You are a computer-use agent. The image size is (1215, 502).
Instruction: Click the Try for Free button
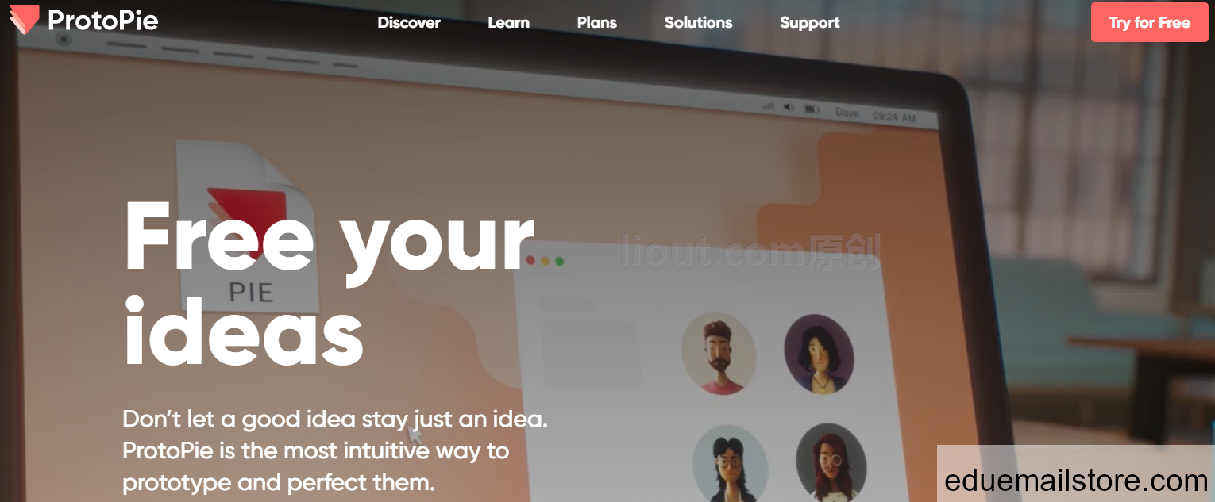click(1149, 22)
